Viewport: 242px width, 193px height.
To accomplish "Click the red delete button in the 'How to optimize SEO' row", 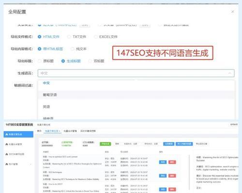I will (x=172, y=162).
